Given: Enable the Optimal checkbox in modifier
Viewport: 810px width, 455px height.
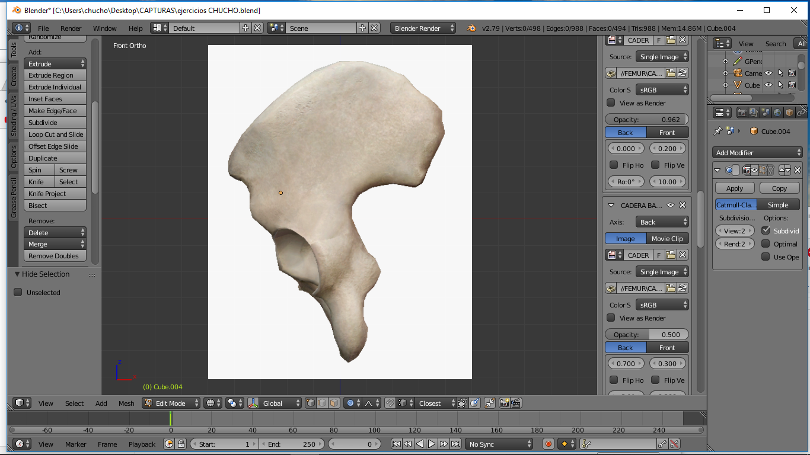Looking at the screenshot, I should click(x=766, y=244).
